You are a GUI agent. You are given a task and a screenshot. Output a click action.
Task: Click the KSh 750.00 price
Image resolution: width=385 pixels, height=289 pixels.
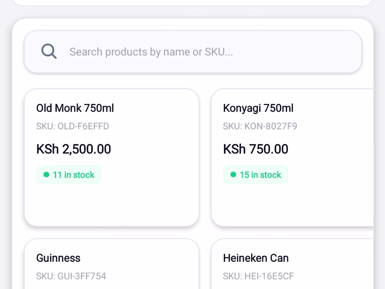(x=256, y=149)
